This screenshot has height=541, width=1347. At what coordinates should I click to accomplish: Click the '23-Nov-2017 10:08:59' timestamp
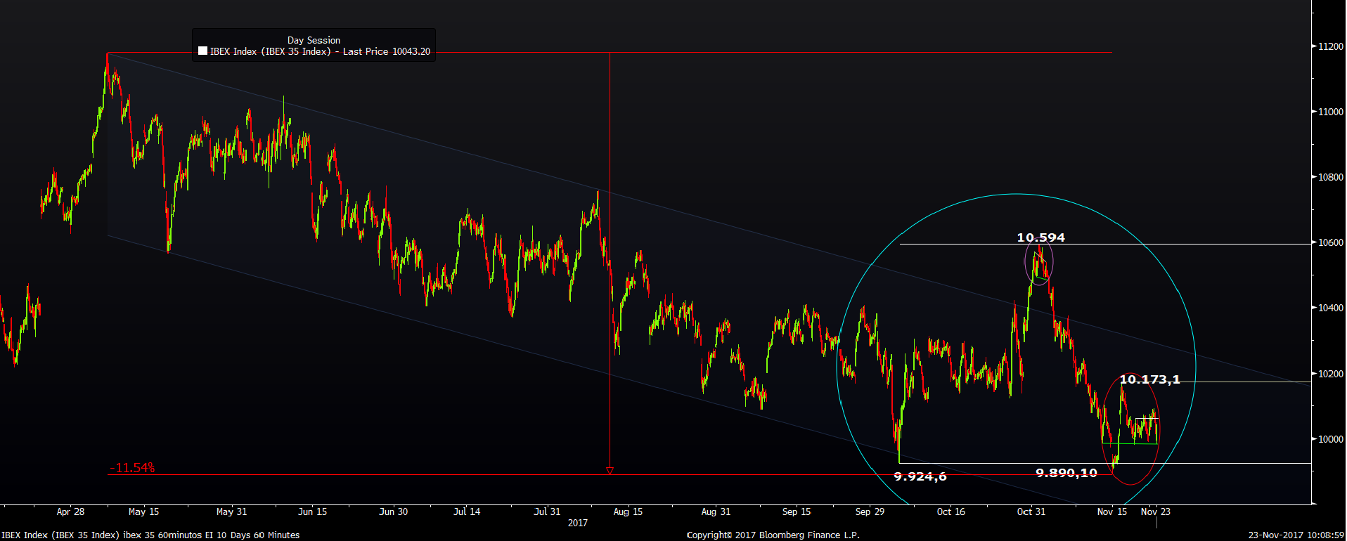coord(1296,535)
